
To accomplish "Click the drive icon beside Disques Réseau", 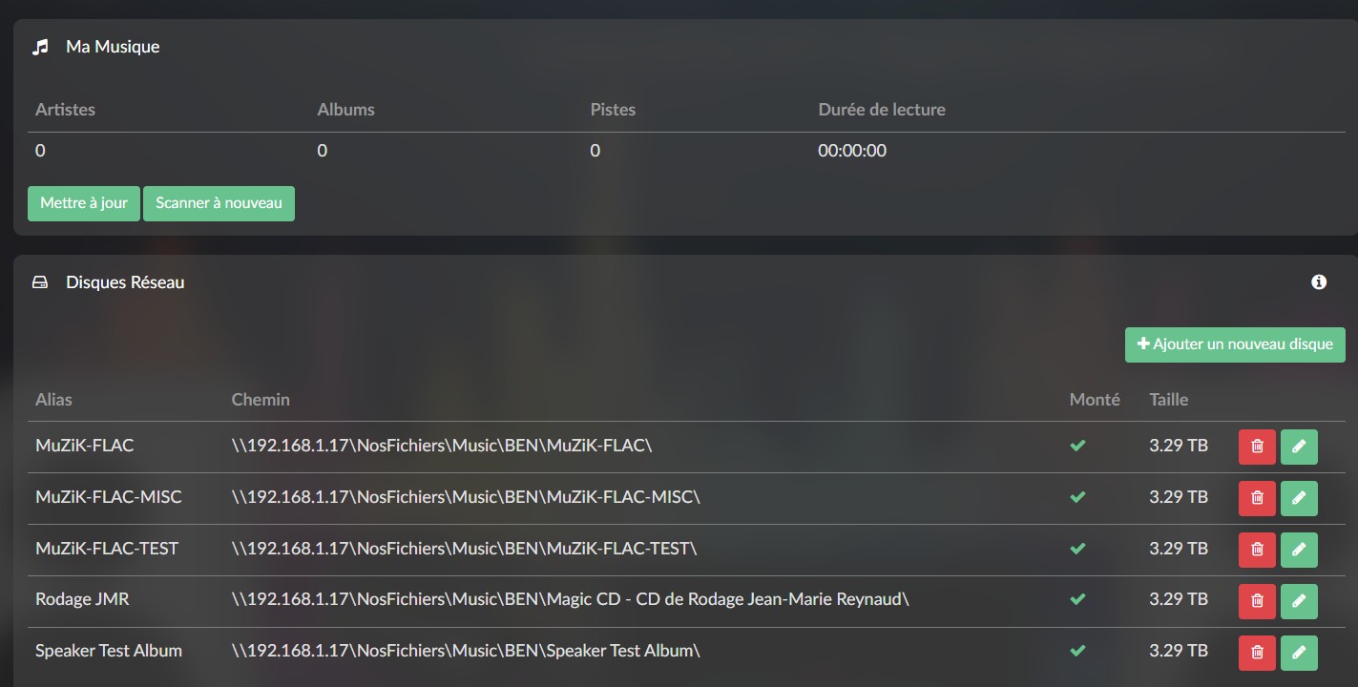I will (40, 282).
